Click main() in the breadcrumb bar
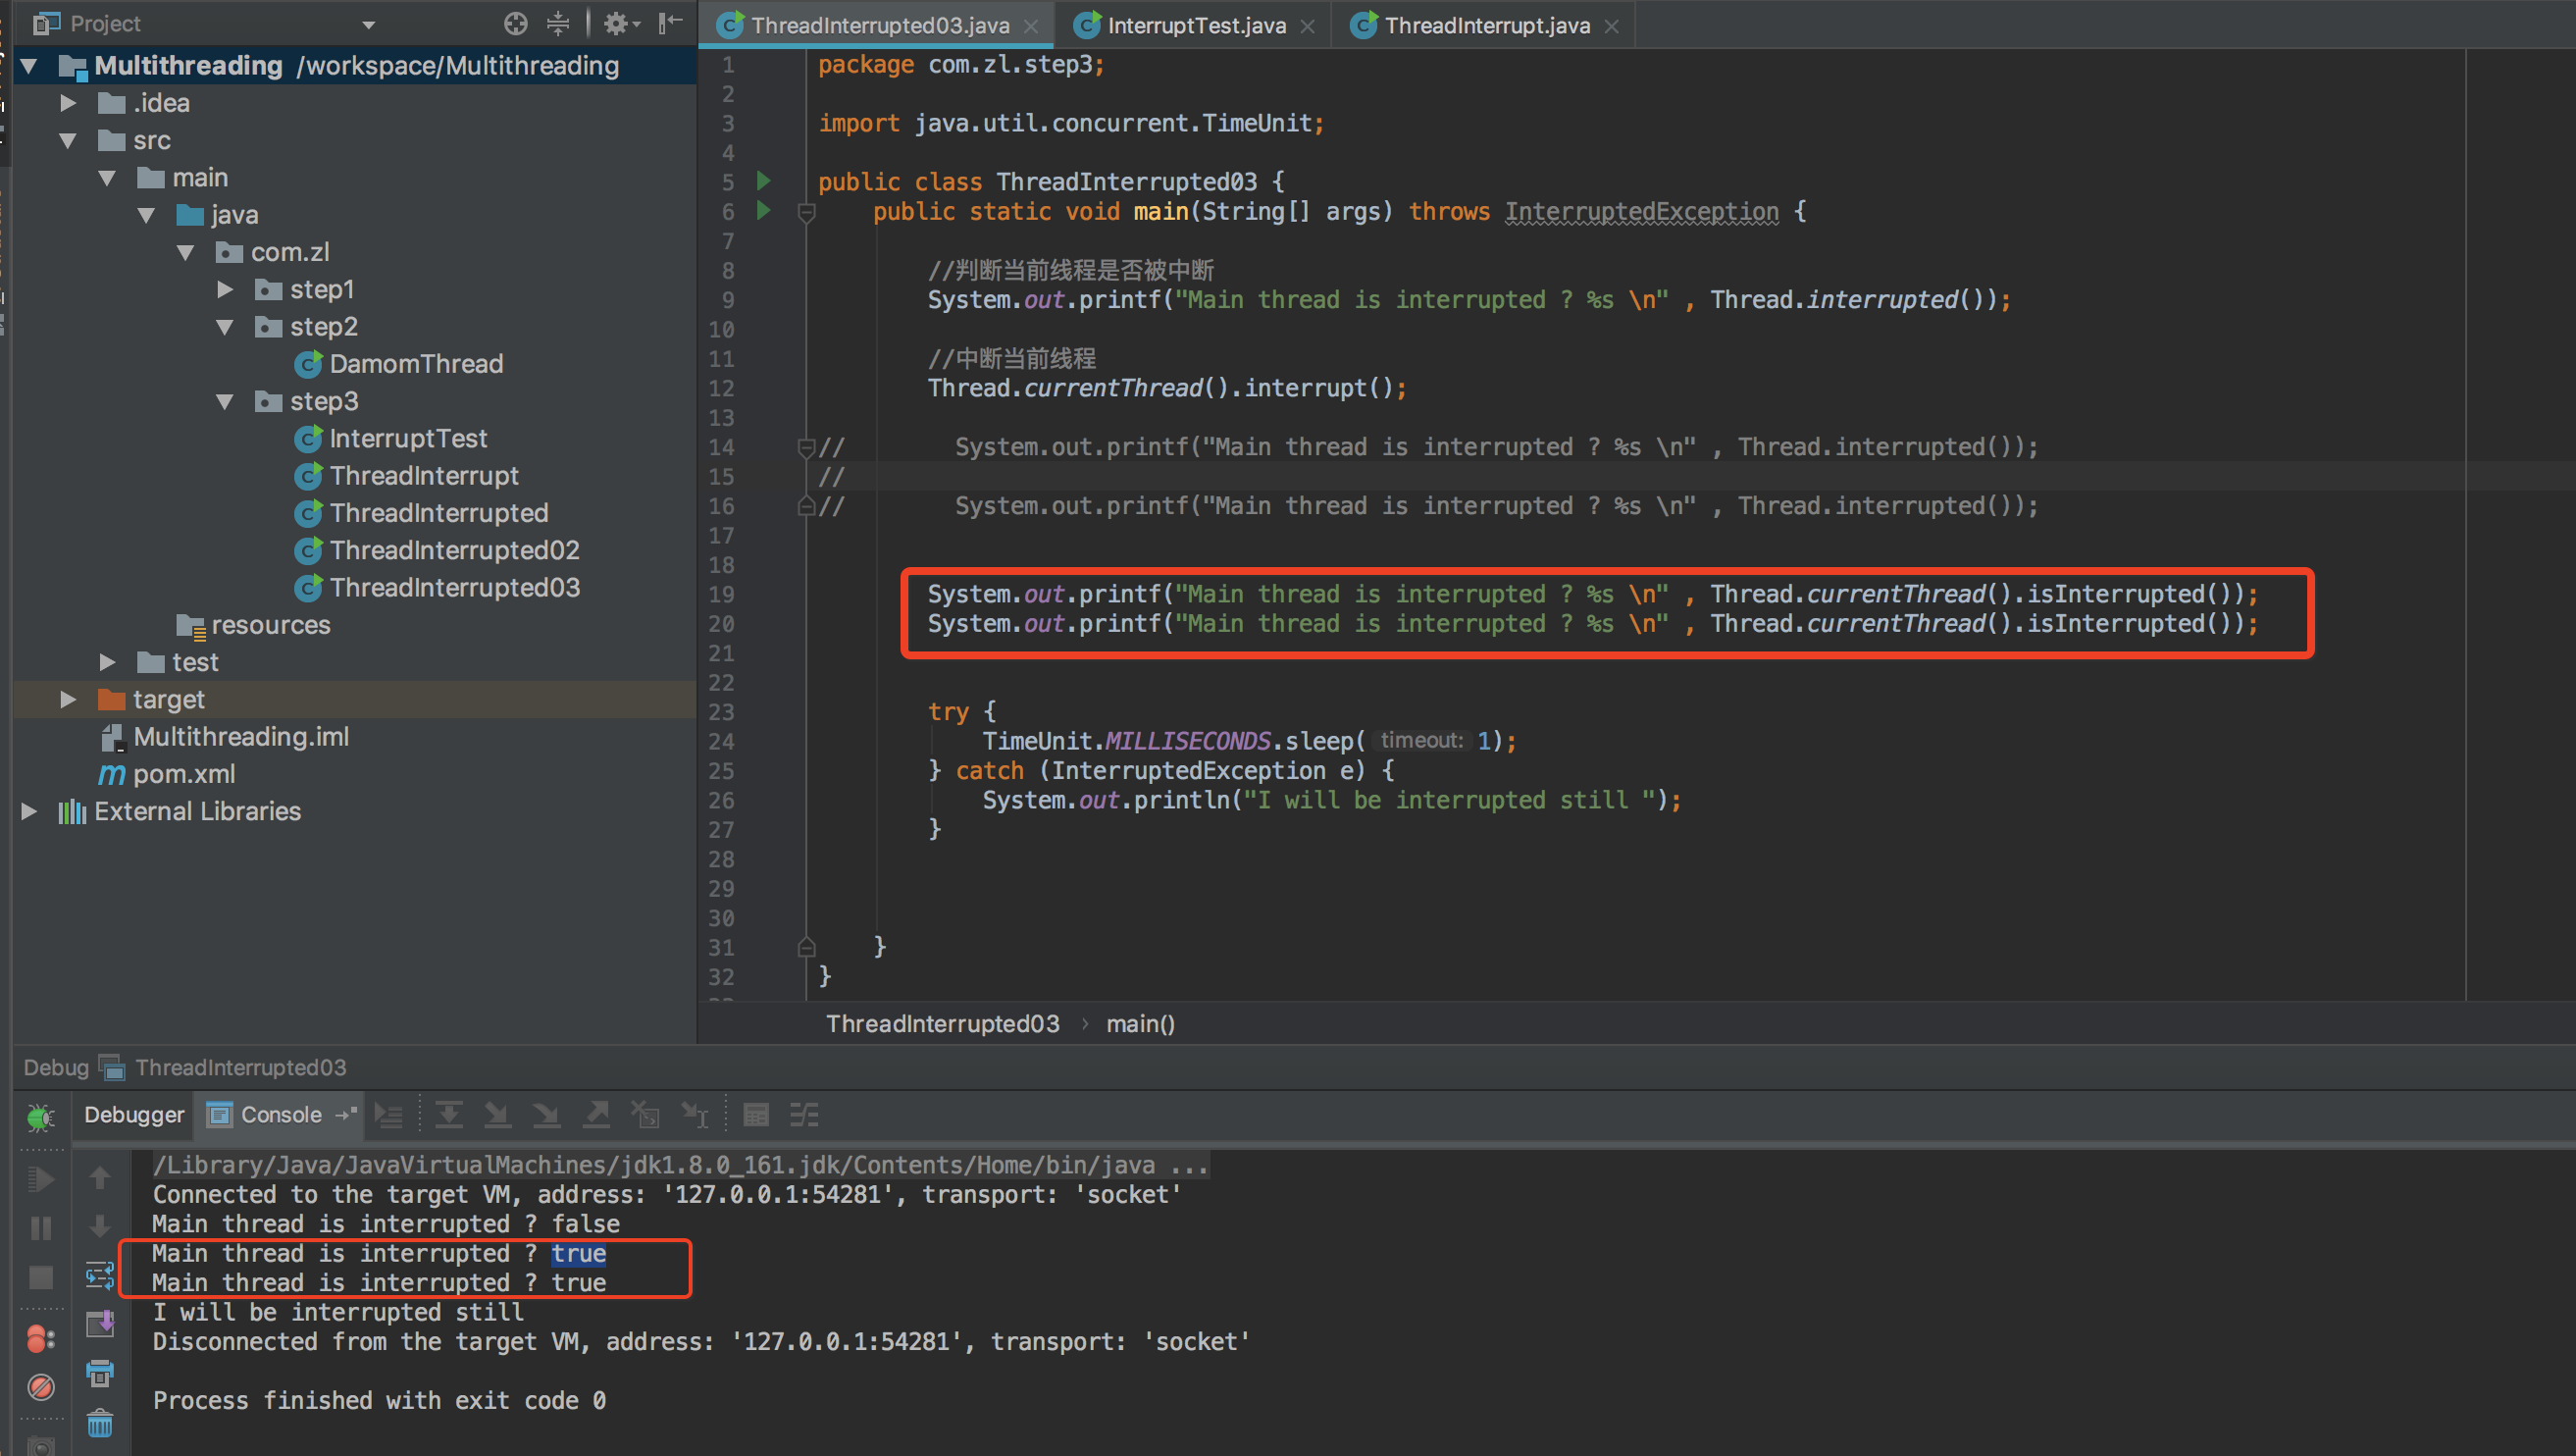2576x1456 pixels. click(x=1140, y=1023)
